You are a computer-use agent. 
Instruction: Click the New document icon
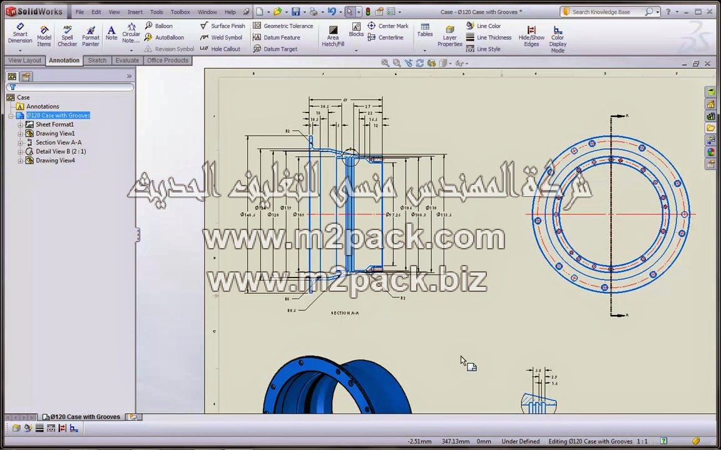click(260, 12)
